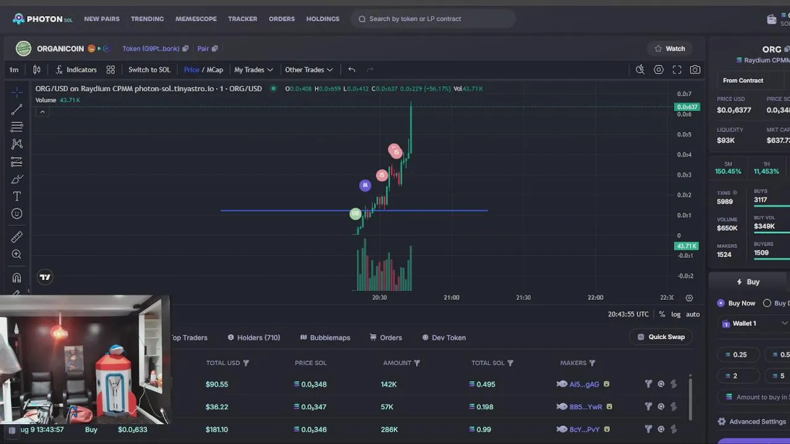790x444 pixels.
Task: Select the Buy Now radio option
Action: [736, 303]
